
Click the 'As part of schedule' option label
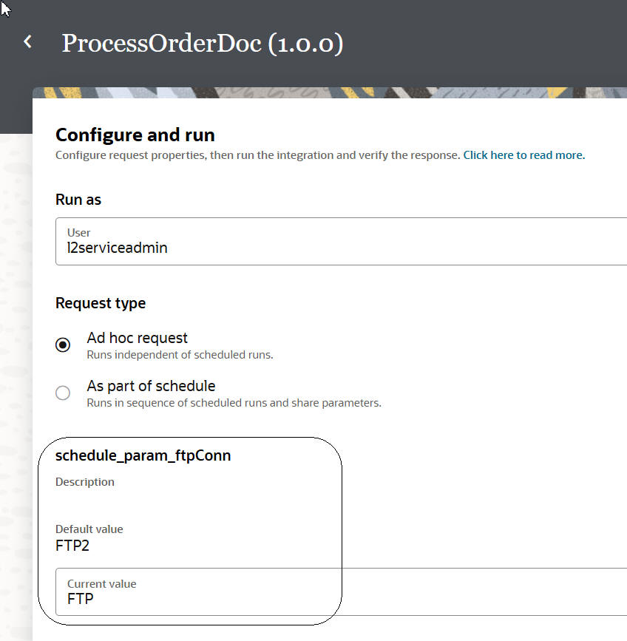[x=151, y=386]
